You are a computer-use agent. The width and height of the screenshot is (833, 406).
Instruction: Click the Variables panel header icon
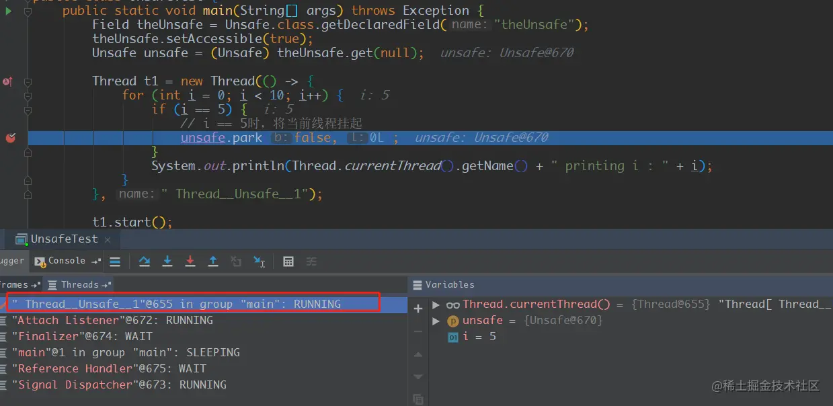point(418,285)
